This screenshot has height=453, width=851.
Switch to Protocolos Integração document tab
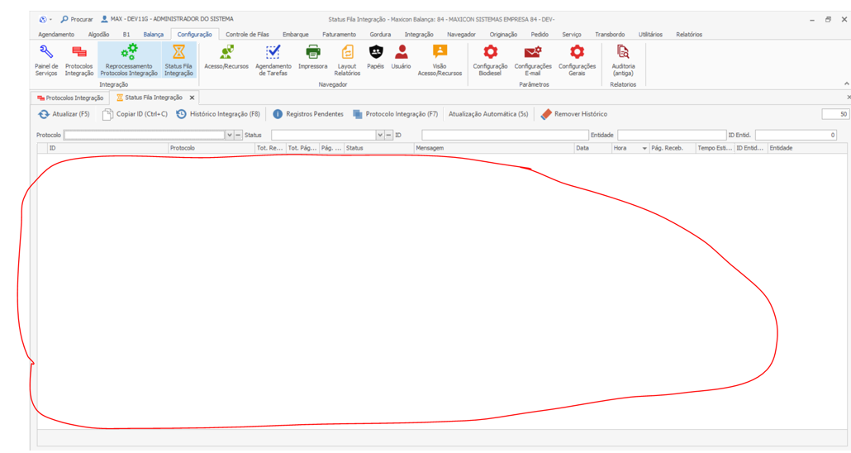(x=70, y=98)
